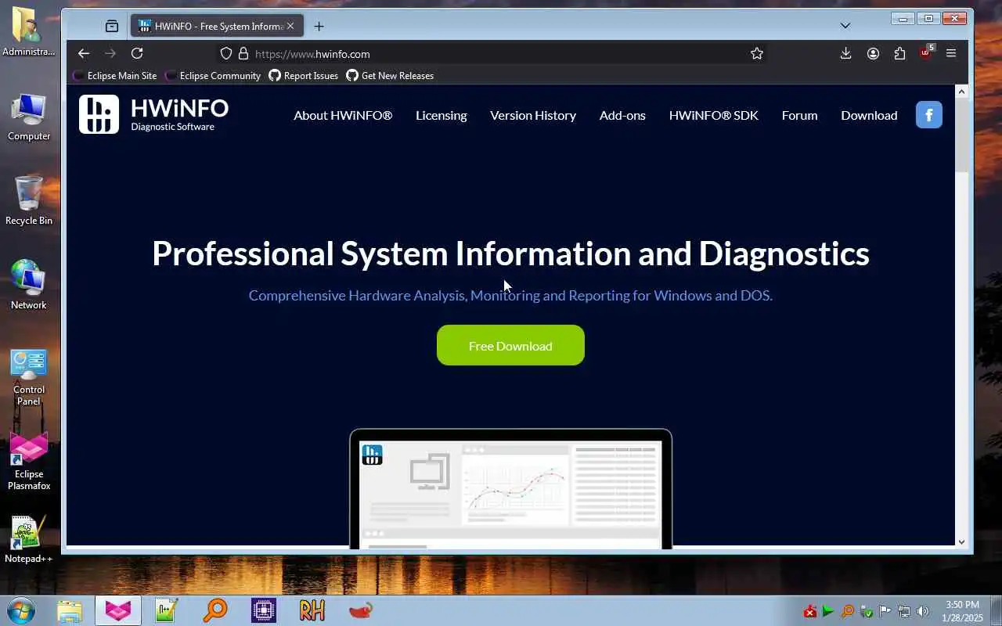The width and height of the screenshot is (1002, 626).
Task: Click the address bar showing hwinfo.com
Action: (x=493, y=53)
